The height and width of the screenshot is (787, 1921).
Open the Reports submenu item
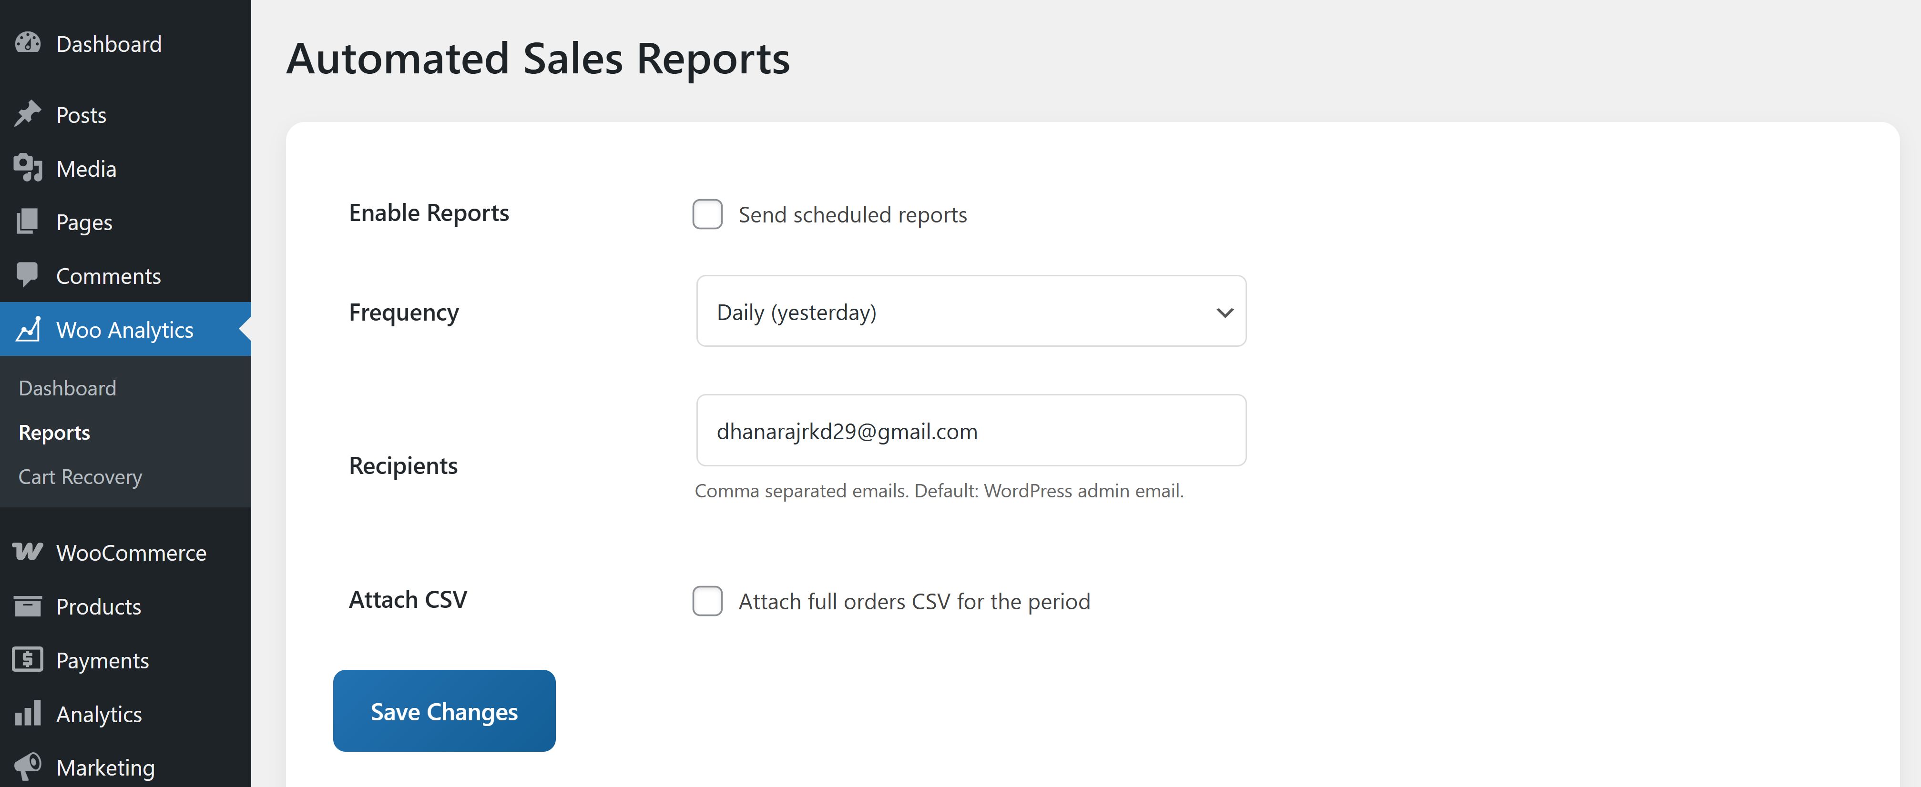tap(54, 433)
